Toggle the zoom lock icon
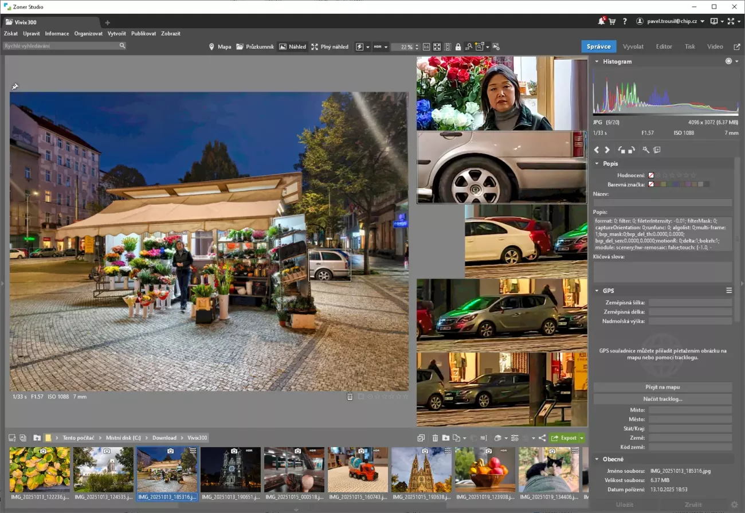Viewport: 745px width, 513px height. (x=457, y=47)
